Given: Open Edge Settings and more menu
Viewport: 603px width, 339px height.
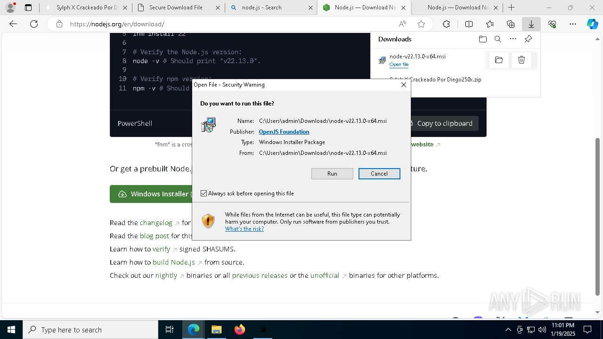Looking at the screenshot, I should click(x=573, y=24).
